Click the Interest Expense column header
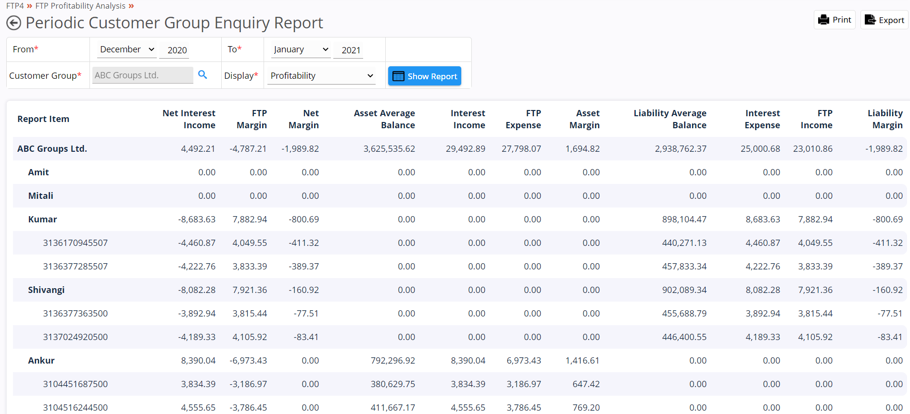Image resolution: width=910 pixels, height=414 pixels. pyautogui.click(x=762, y=119)
